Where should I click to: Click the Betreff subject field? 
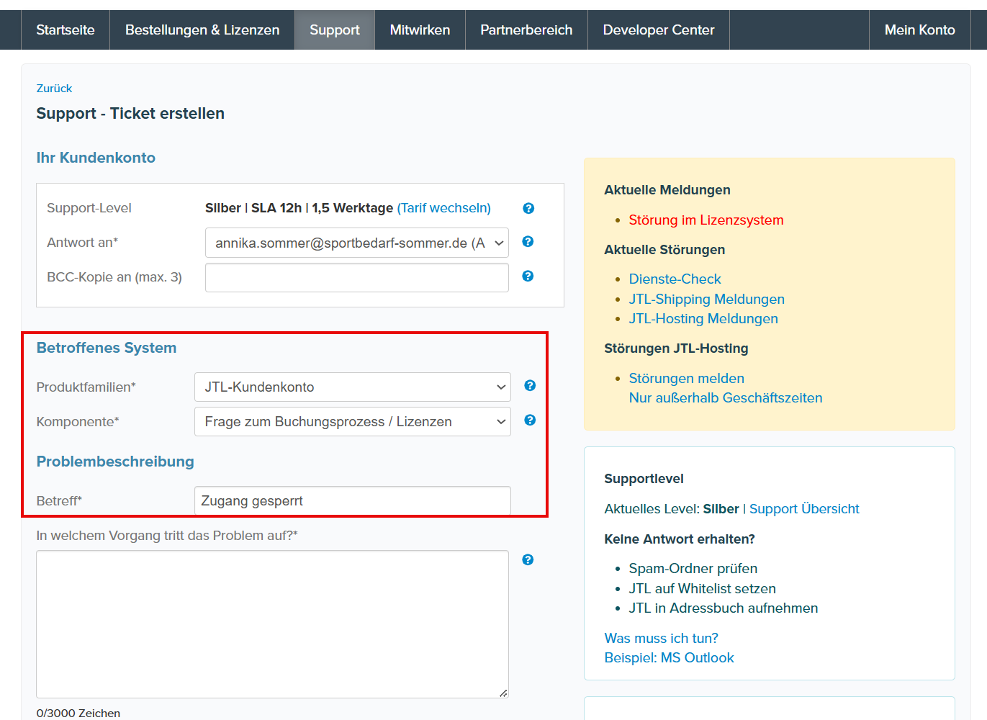pos(352,501)
